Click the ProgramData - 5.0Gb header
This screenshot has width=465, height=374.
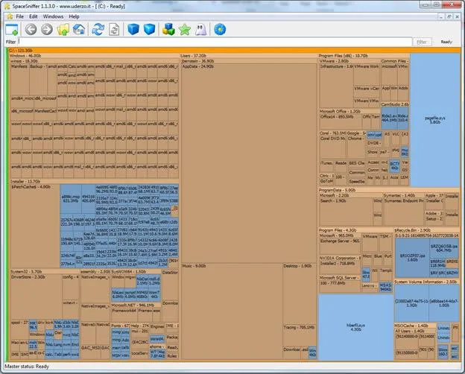[x=389, y=190]
